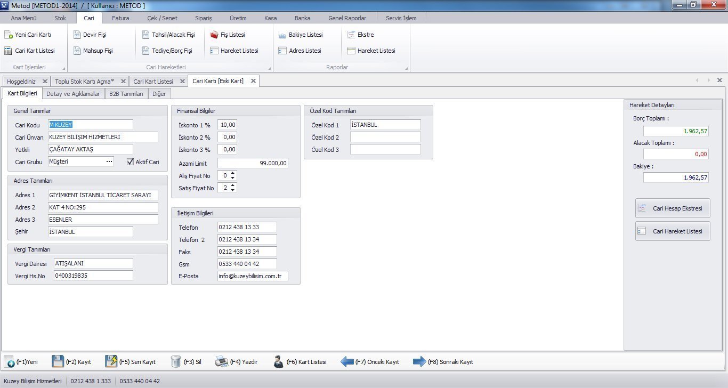Decrease the Satış Fiyat No stepper
728x388 pixels.
click(x=233, y=190)
